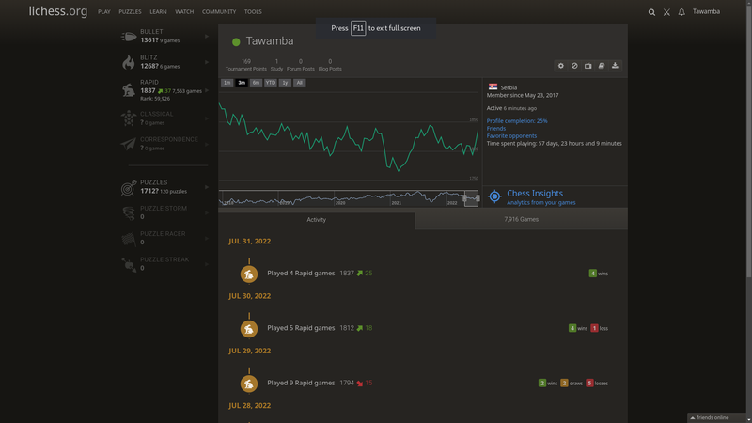Expand the Rapid stats arrow
This screenshot has height=423, width=752.
pos(207,90)
